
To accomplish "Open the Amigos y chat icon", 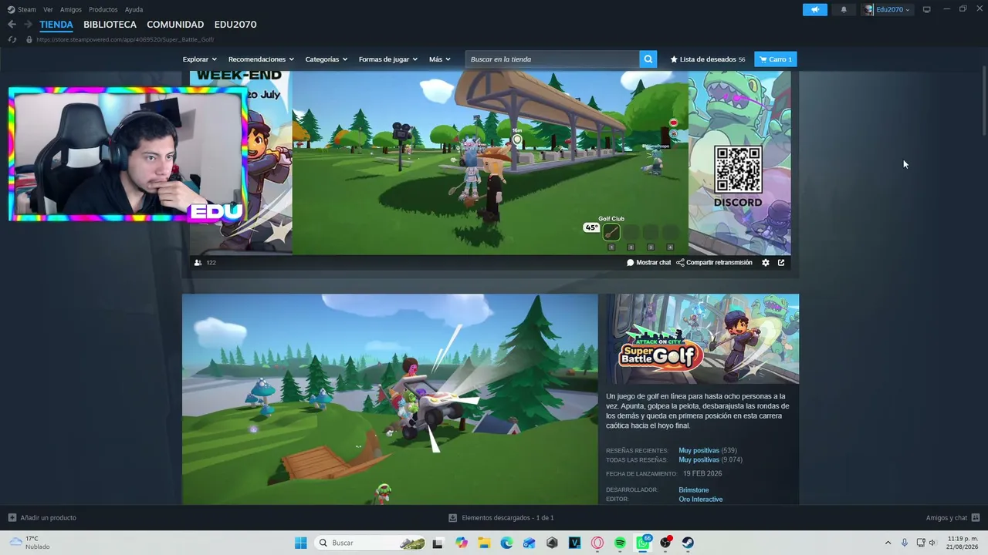I will 976,518.
